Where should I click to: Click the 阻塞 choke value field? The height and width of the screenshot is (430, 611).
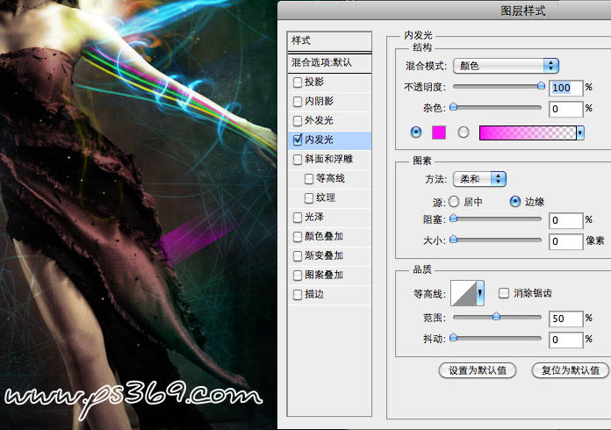pos(566,220)
